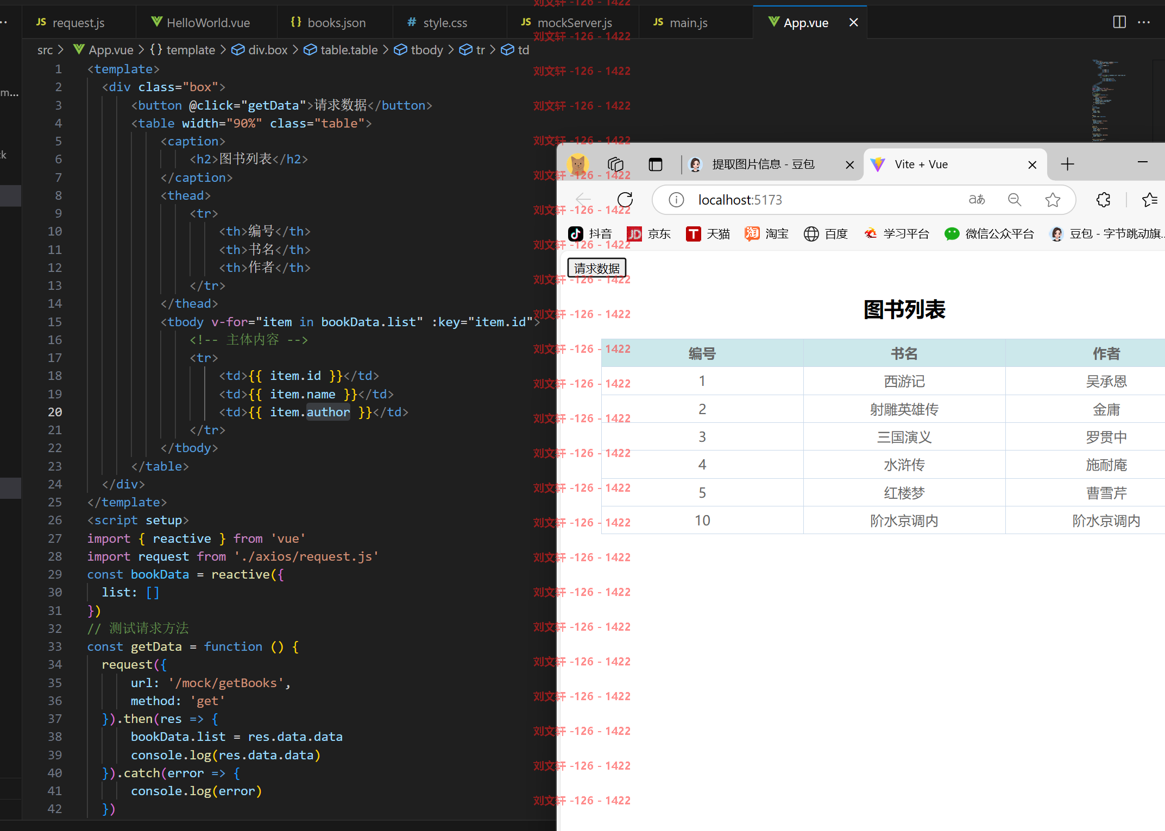Open the App.vue breadcrumb dropdown

click(x=103, y=50)
